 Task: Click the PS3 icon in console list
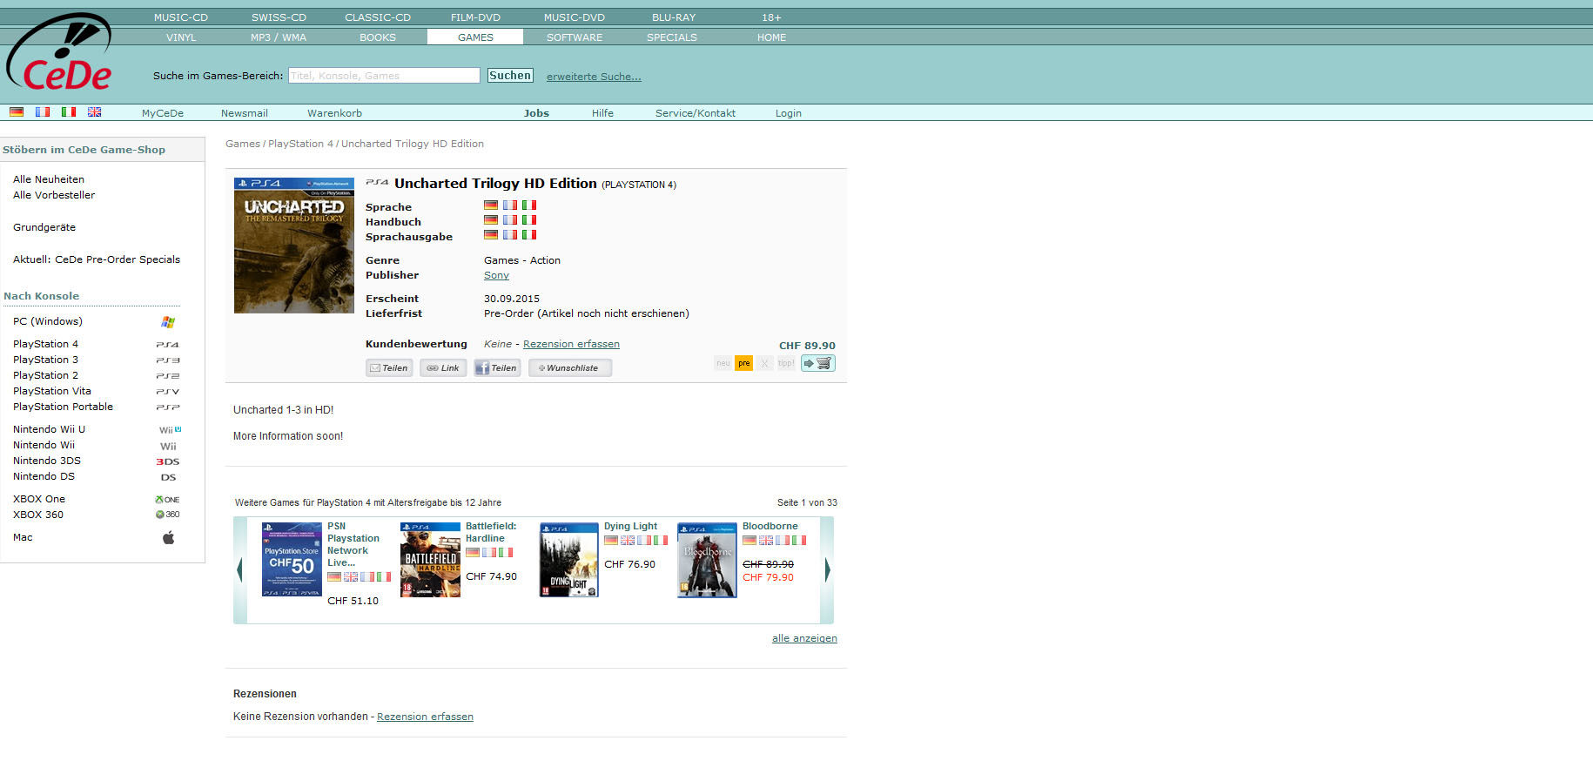[168, 360]
